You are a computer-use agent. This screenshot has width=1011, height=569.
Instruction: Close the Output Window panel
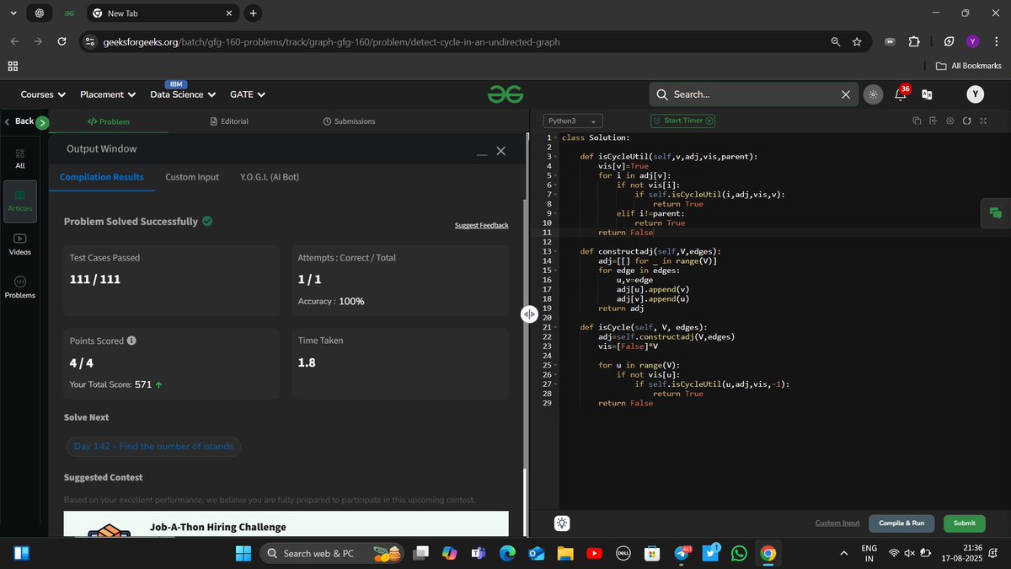point(501,151)
